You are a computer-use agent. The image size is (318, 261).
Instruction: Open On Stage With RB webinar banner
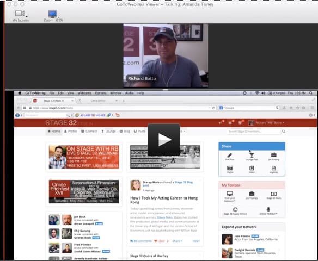tap(84, 157)
